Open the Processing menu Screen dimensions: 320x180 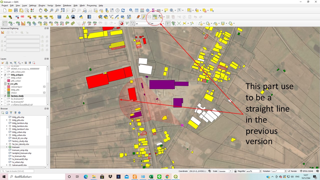coord(91,5)
